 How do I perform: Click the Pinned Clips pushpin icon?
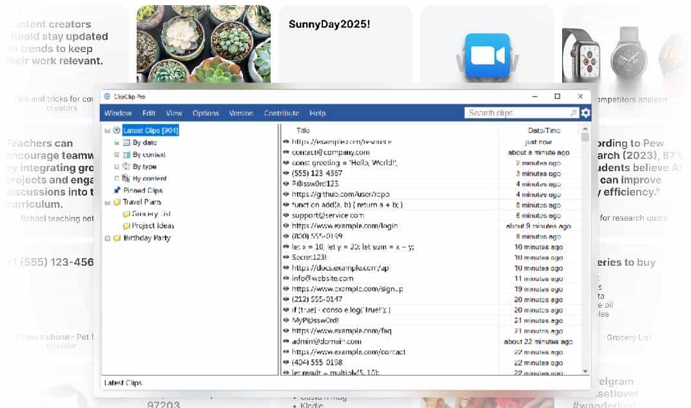coord(117,190)
